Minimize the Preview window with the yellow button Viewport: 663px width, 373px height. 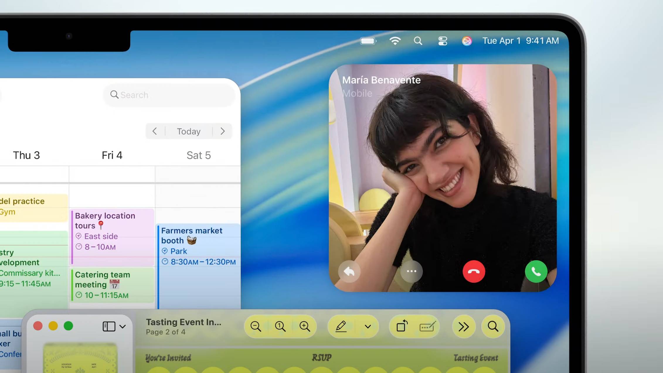pos(53,326)
